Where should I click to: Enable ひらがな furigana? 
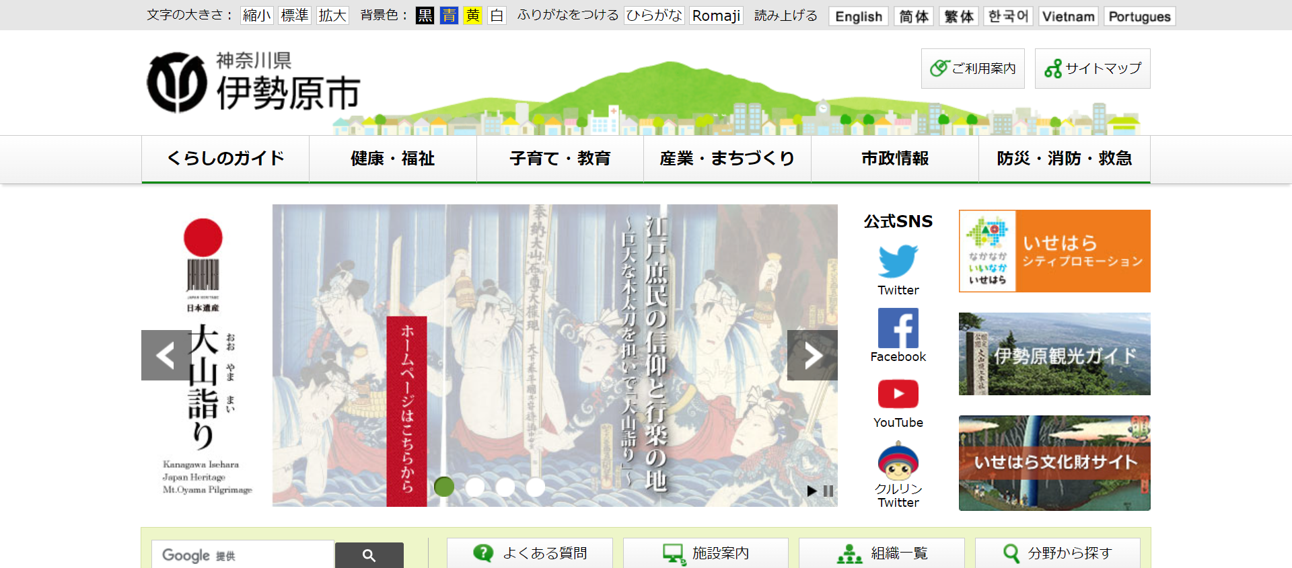pyautogui.click(x=654, y=15)
